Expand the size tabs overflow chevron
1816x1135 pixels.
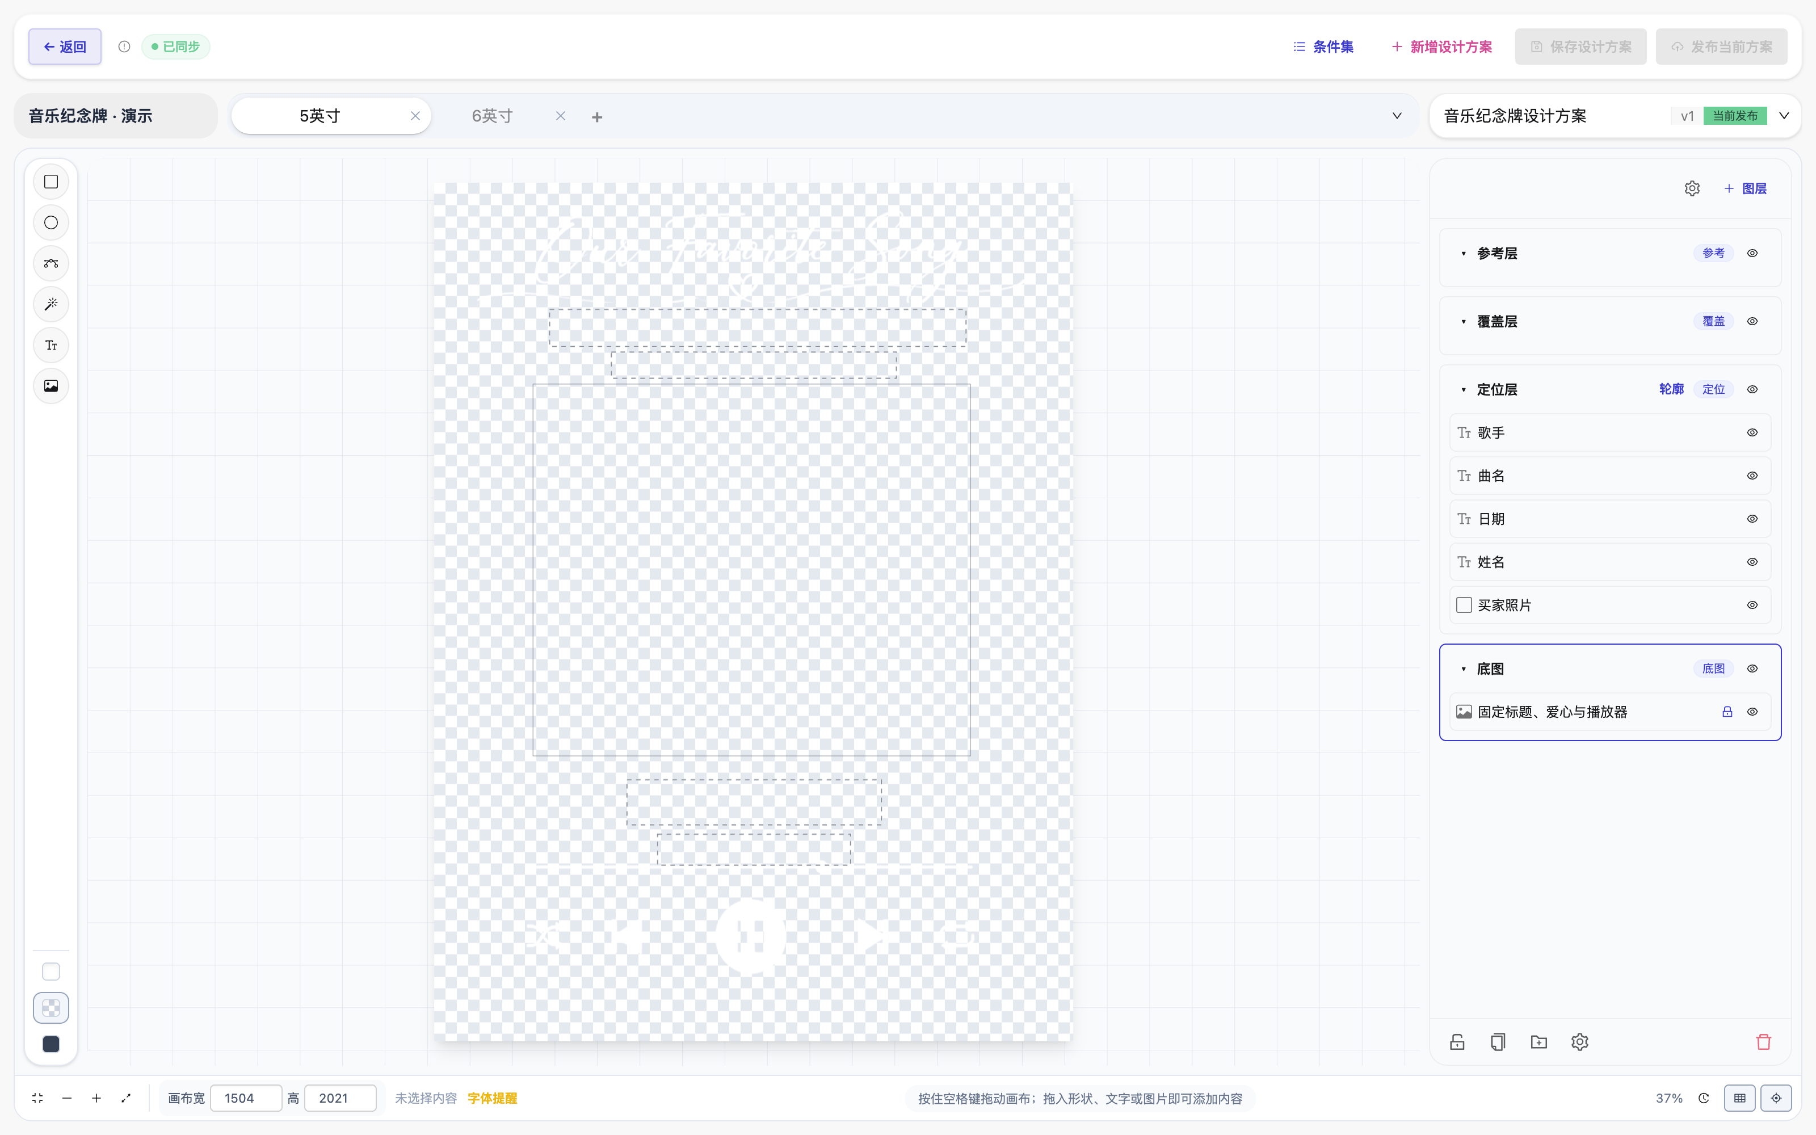(1397, 116)
